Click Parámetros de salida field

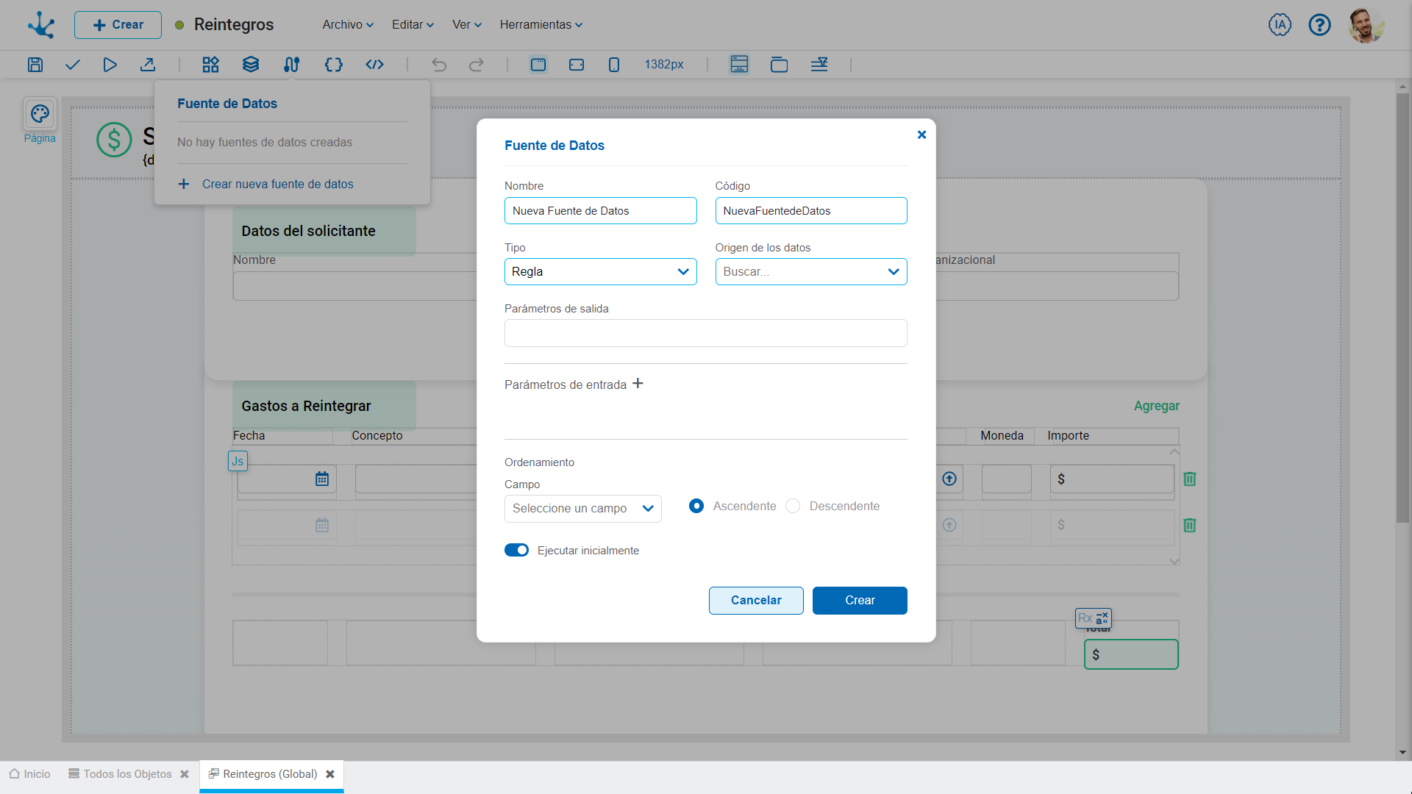[x=706, y=333]
